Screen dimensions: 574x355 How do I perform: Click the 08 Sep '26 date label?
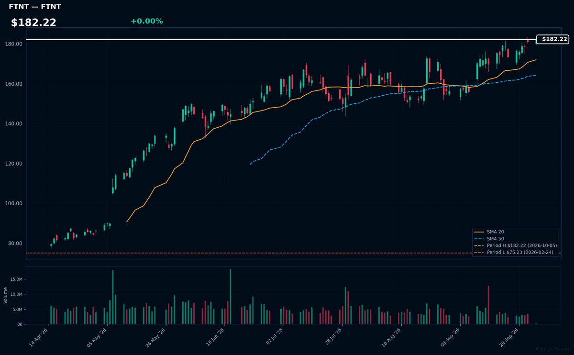click(x=451, y=338)
